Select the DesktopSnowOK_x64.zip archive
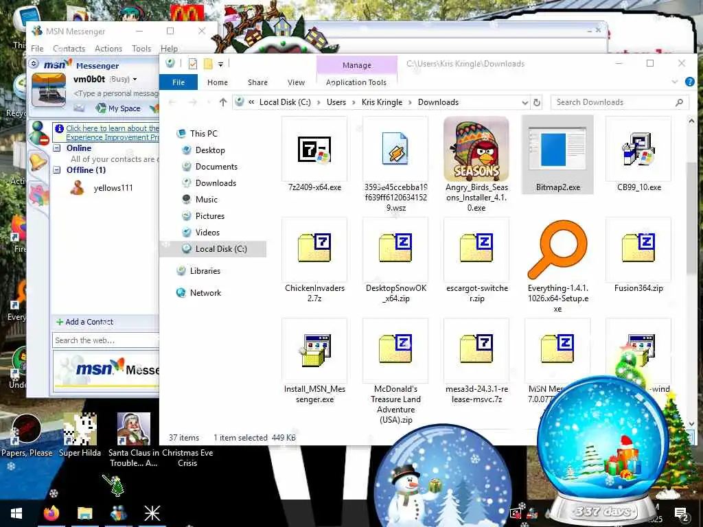The image size is (703, 527). click(395, 261)
